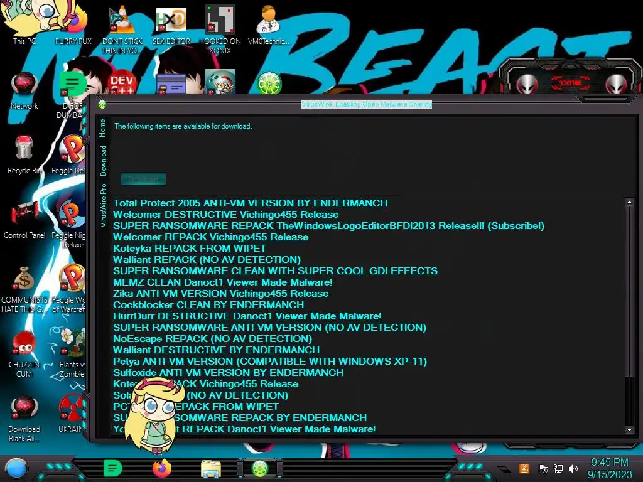Select 'Petya ANTI-VM VERSION (COMPATIBLE WITH WINDOWS XP-11)'
Screen dimensions: 643x482
pyautogui.click(x=270, y=361)
